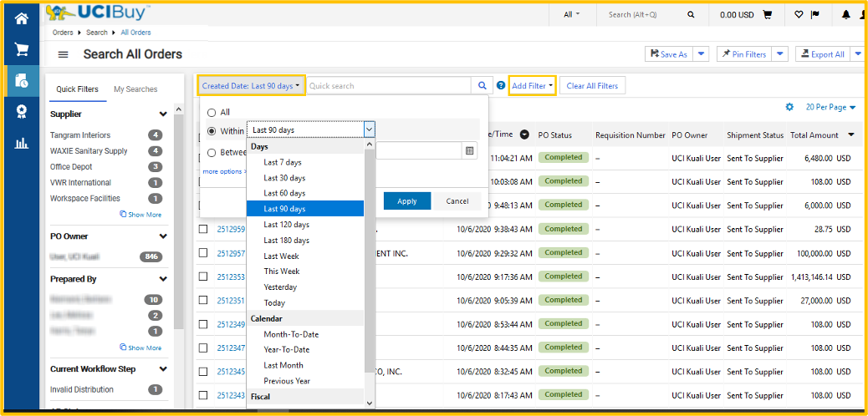Click the quick search magnifier button
This screenshot has width=868, height=416.
tap(483, 86)
